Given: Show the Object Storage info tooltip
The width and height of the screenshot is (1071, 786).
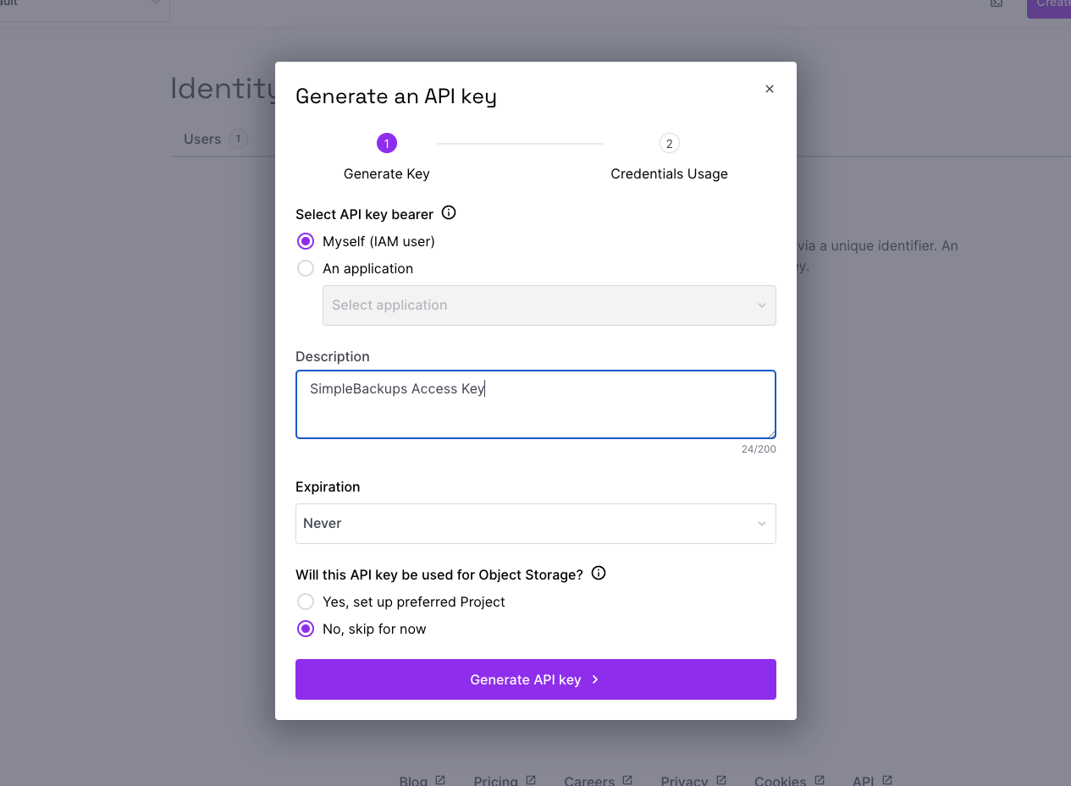Looking at the screenshot, I should [x=598, y=573].
